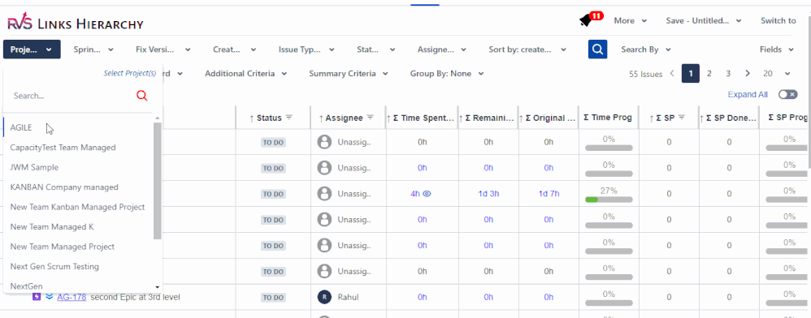Viewport: 811px width, 318px height.
Task: Click the red search icon in project dropdown
Action: 141,96
